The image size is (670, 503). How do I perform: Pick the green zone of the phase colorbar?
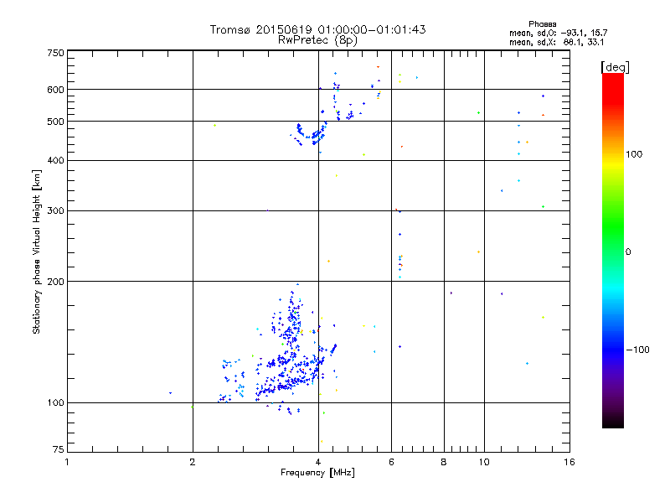pyautogui.click(x=613, y=226)
